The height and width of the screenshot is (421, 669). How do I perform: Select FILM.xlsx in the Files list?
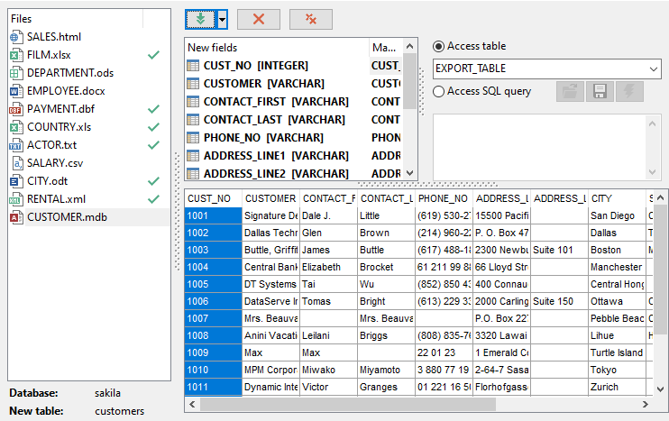pyautogui.click(x=50, y=55)
